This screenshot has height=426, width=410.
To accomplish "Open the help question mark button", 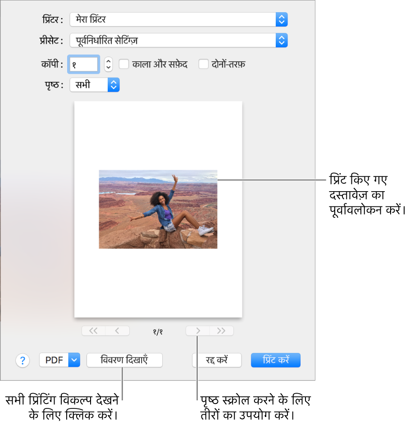I will [23, 360].
